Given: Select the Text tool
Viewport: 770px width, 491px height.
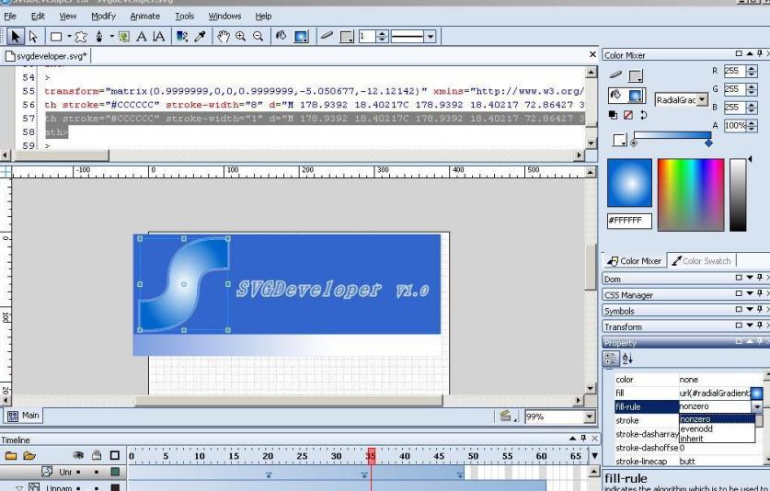Looking at the screenshot, I should tap(143, 37).
